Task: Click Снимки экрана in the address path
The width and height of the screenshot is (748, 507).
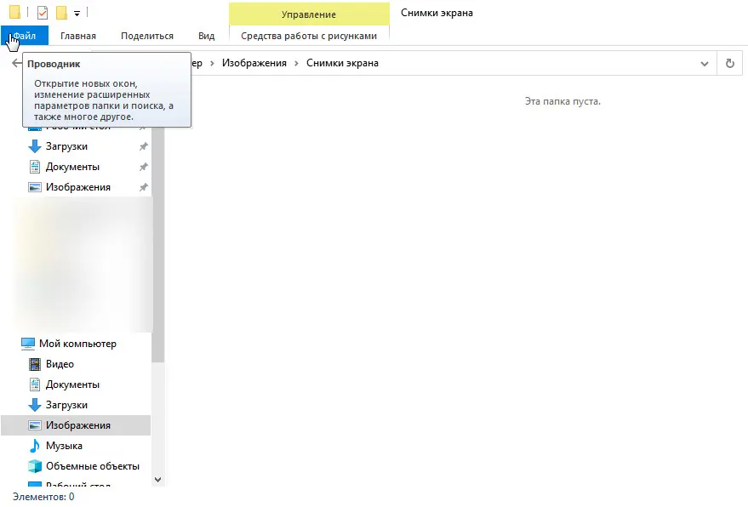Action: [343, 63]
